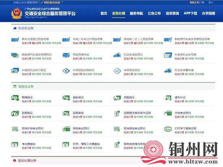The image size is (223, 167).
Task: Click 操作指南 under 异地考试预约
Action: point(87,132)
